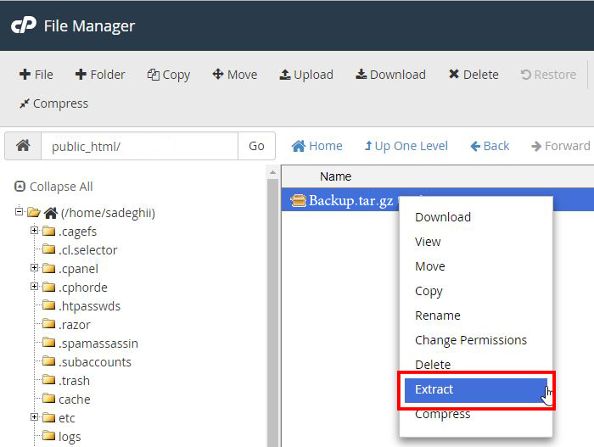594x447 pixels.
Task: Click the toolbar Download icon
Action: pyautogui.click(x=361, y=75)
